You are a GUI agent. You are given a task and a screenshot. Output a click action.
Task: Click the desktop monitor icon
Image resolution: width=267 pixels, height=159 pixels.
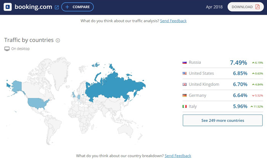pyautogui.click(x=7, y=49)
